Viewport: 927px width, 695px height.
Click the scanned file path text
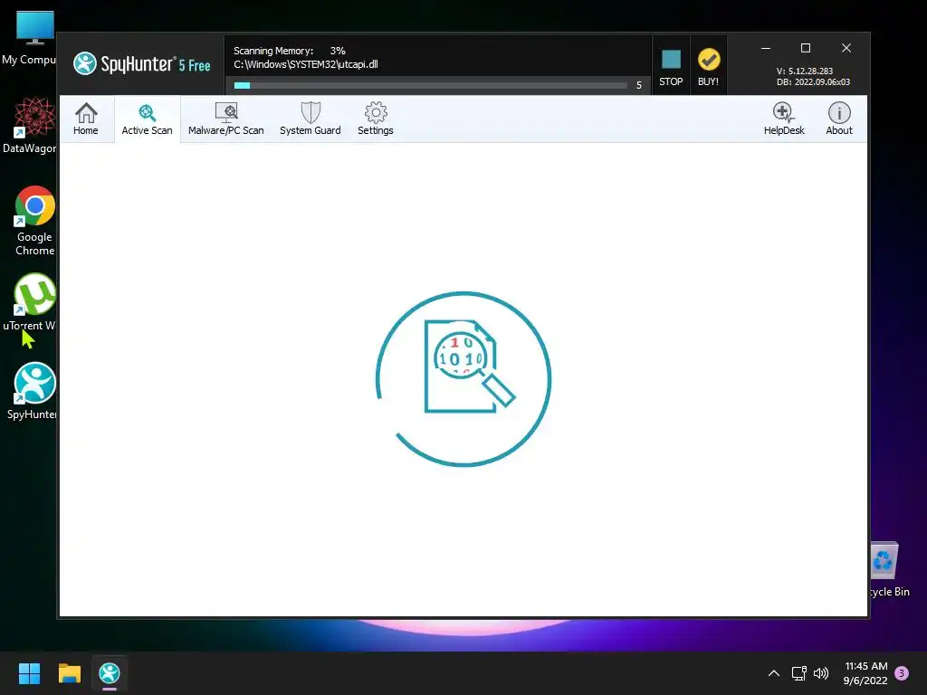306,64
